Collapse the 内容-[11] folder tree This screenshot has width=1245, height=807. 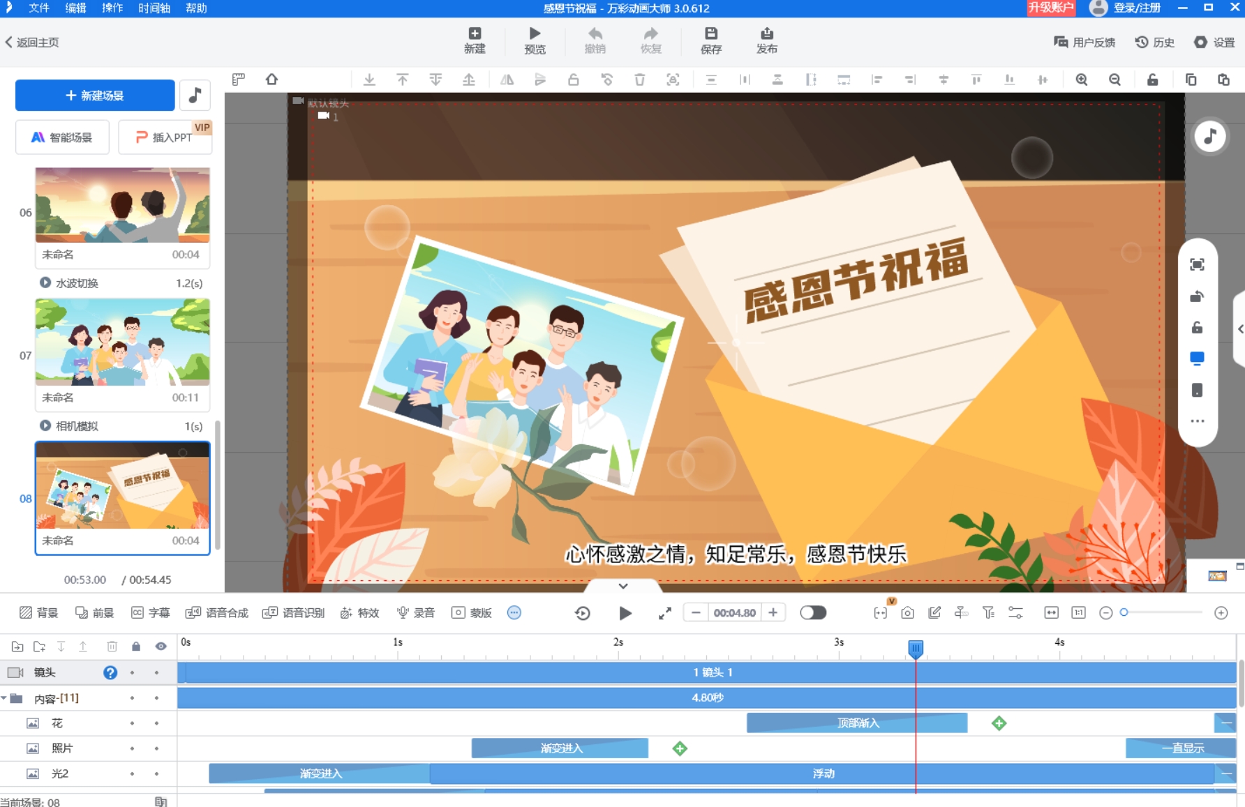click(x=4, y=697)
